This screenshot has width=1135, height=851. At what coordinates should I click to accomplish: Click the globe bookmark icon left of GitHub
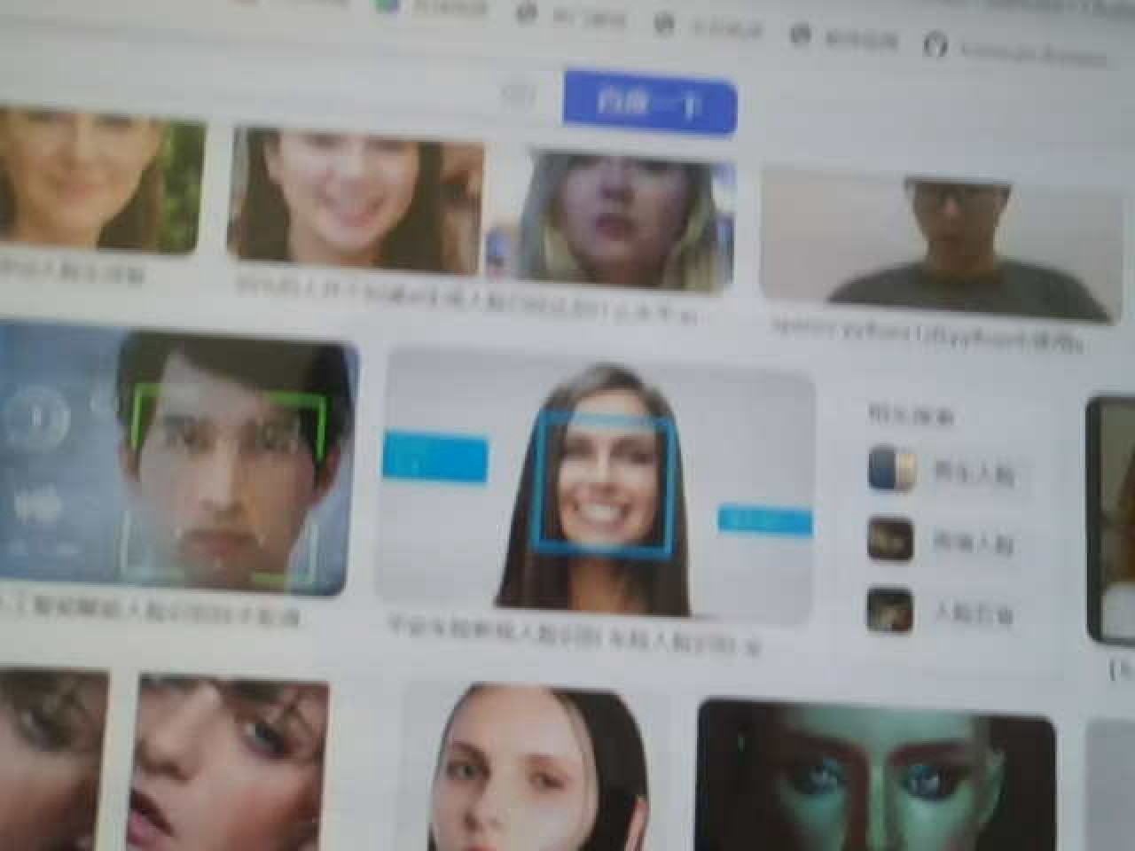click(x=802, y=34)
